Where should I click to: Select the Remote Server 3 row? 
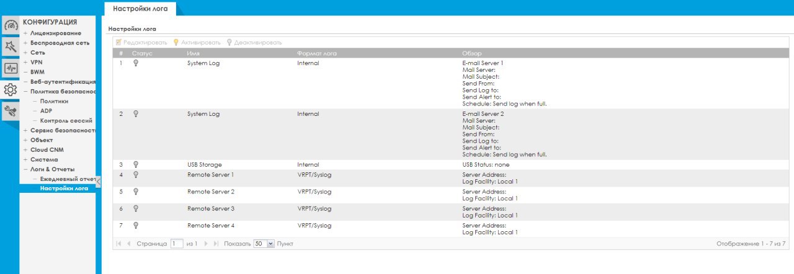[x=210, y=209]
